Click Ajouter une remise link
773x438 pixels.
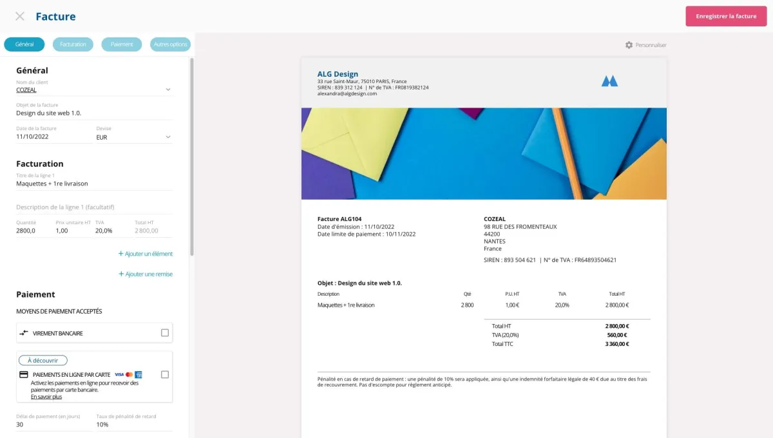(x=146, y=274)
